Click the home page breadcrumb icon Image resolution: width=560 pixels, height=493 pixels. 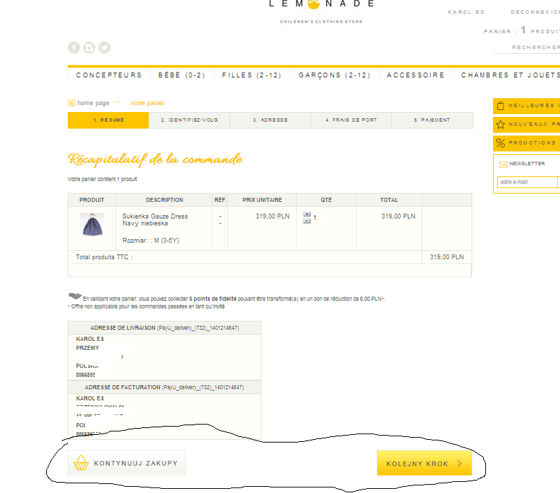[x=71, y=103]
